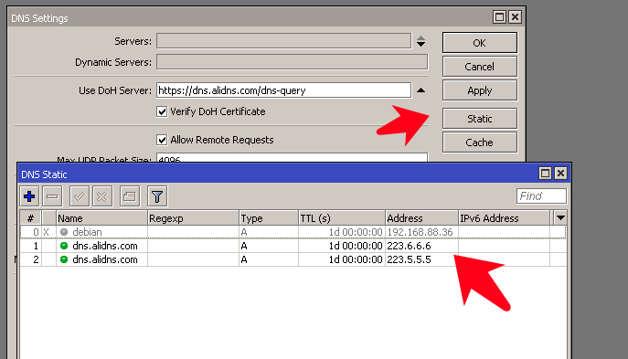This screenshot has height=359, width=628.
Task: Select the gray status dot of the debian entry
Action: [x=64, y=232]
